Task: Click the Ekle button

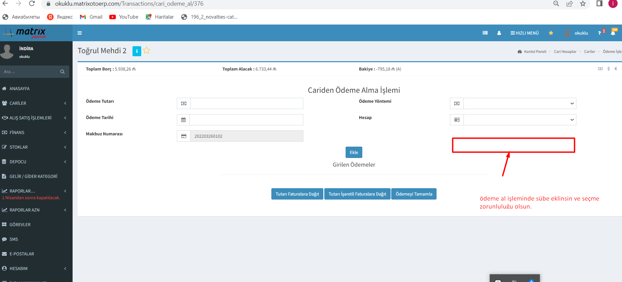Action: click(354, 152)
